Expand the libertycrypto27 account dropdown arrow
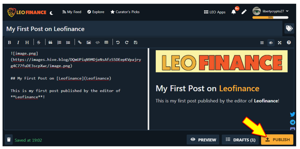This screenshot has height=149, width=300. click(287, 11)
